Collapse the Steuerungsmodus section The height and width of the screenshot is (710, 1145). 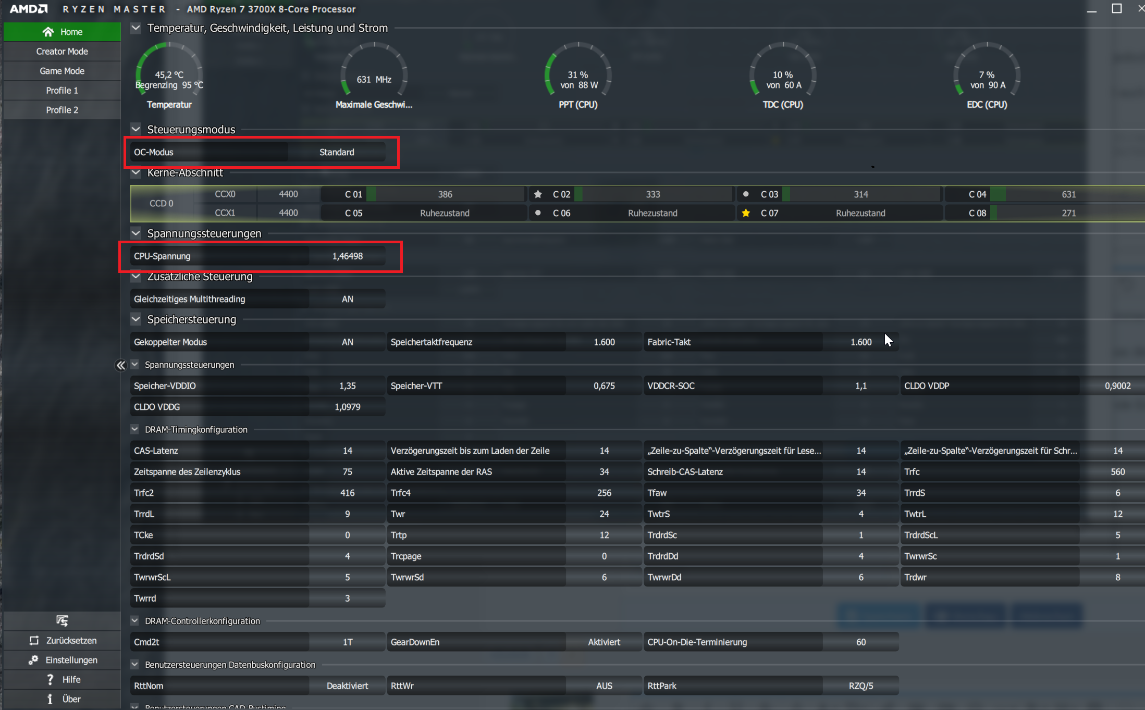(136, 129)
